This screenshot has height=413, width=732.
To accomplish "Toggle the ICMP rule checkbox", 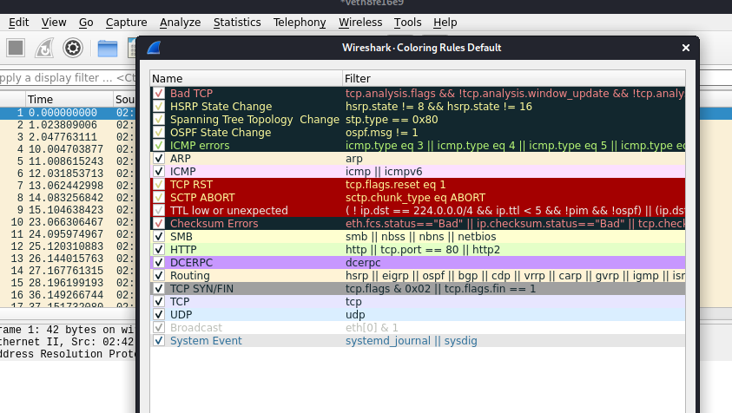I will pos(159,172).
